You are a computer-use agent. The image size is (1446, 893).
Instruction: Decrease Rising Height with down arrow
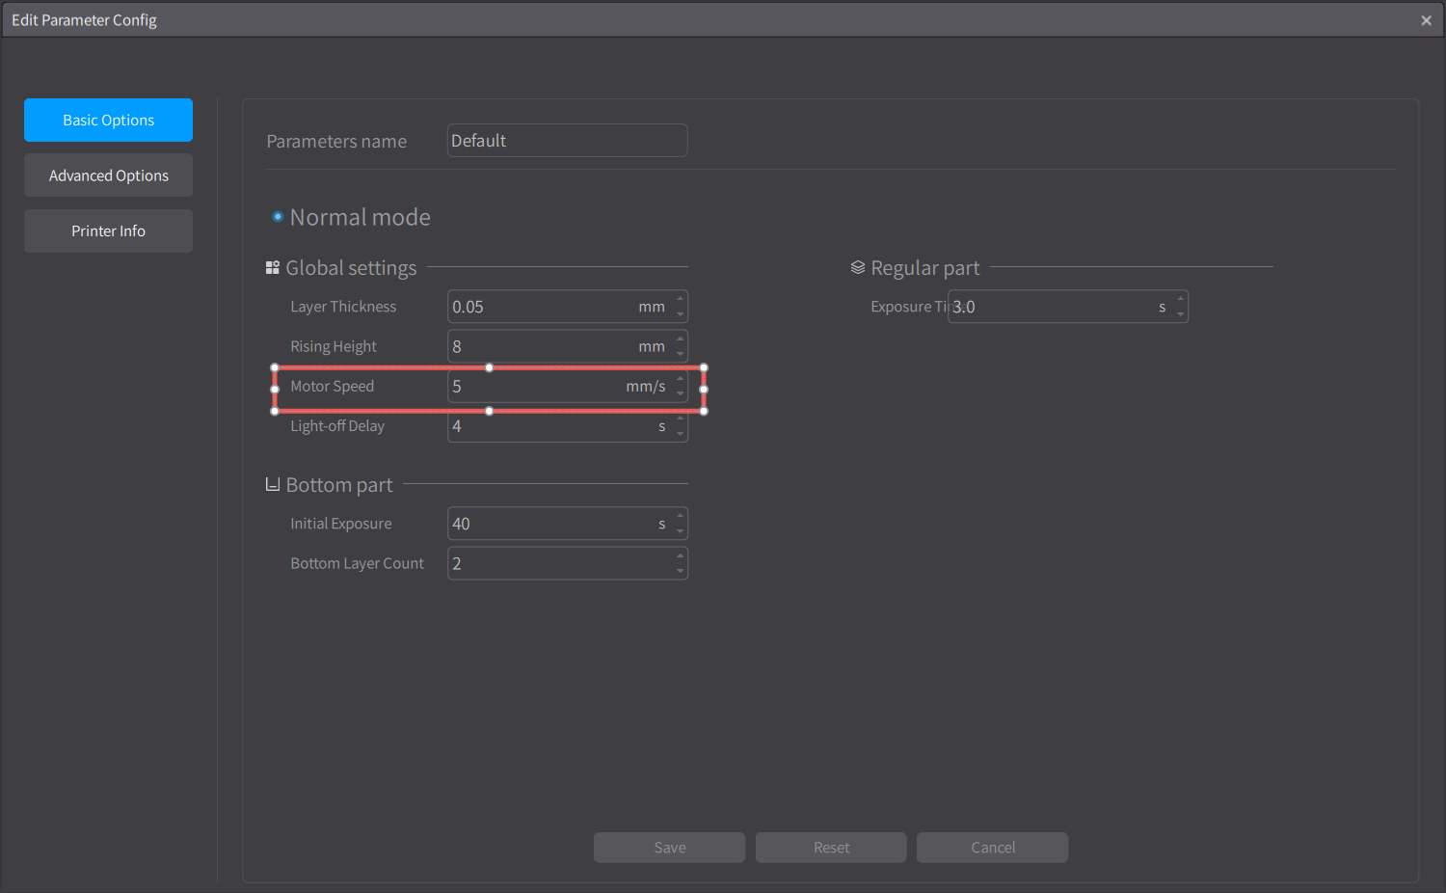pyautogui.click(x=681, y=354)
